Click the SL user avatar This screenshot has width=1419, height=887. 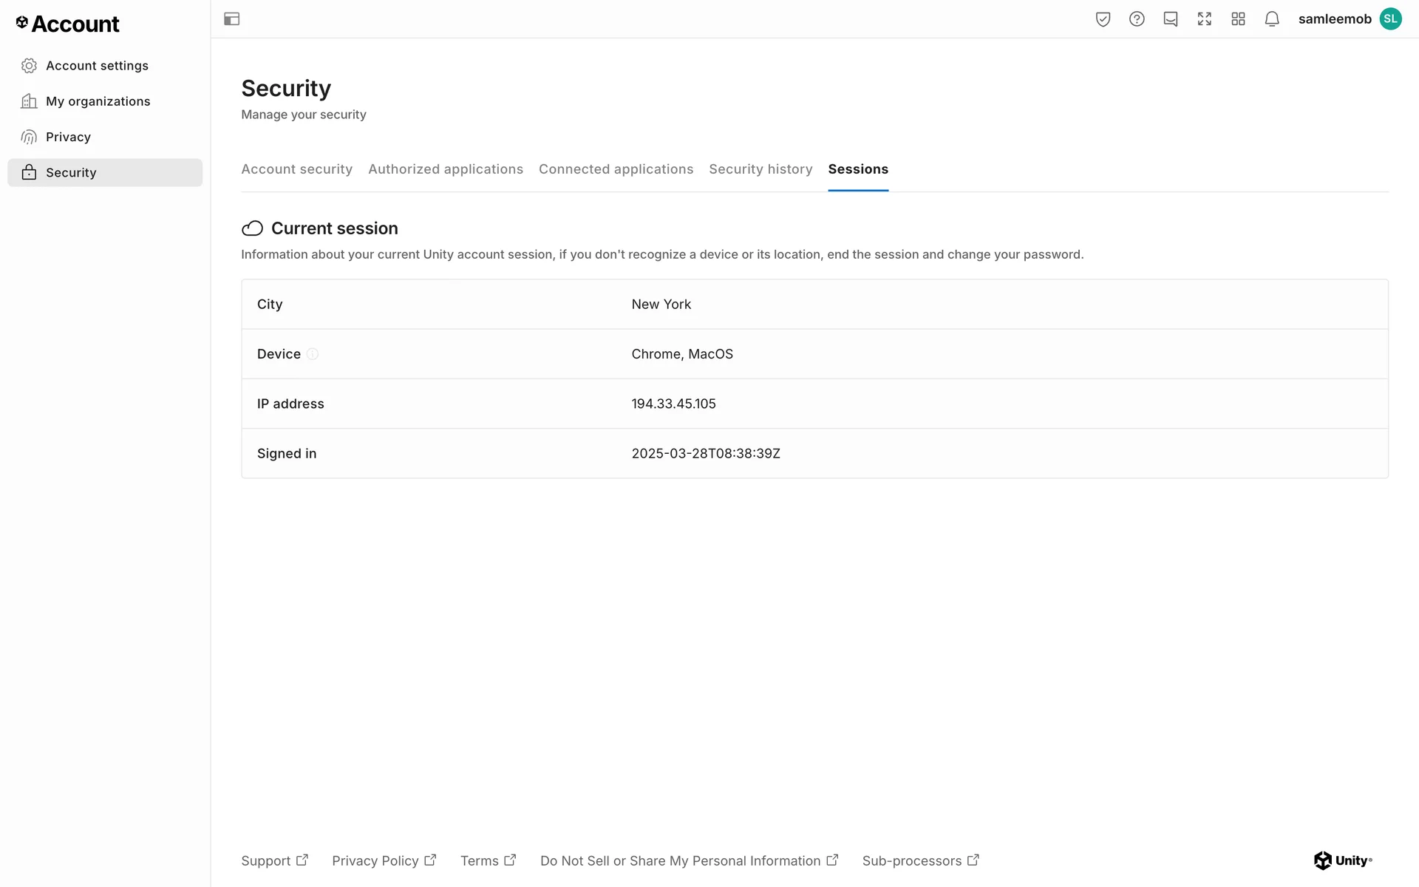[x=1390, y=19]
